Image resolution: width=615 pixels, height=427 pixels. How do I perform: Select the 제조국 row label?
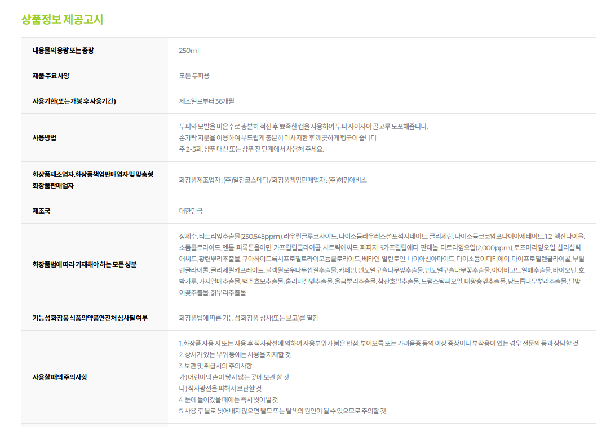click(x=42, y=211)
